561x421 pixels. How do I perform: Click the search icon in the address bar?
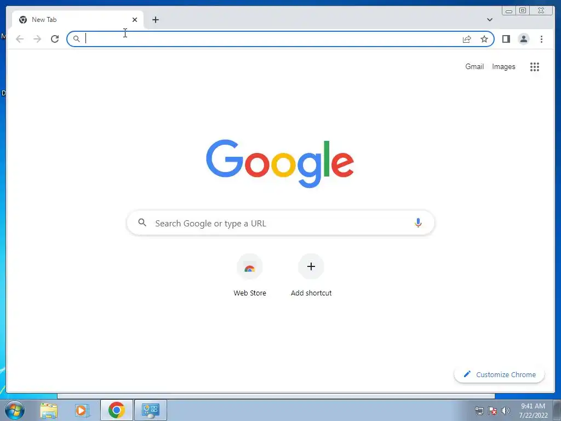76,39
